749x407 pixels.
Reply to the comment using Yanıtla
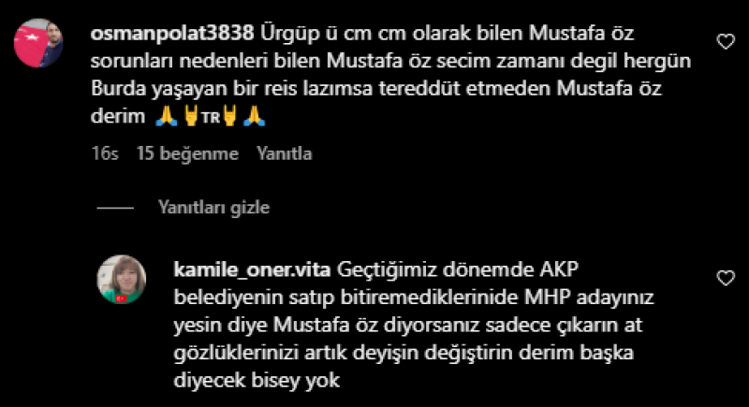(x=285, y=153)
